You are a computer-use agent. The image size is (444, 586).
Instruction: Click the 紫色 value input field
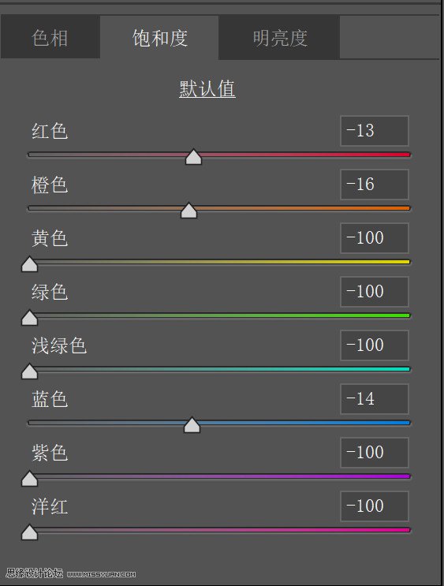click(375, 452)
